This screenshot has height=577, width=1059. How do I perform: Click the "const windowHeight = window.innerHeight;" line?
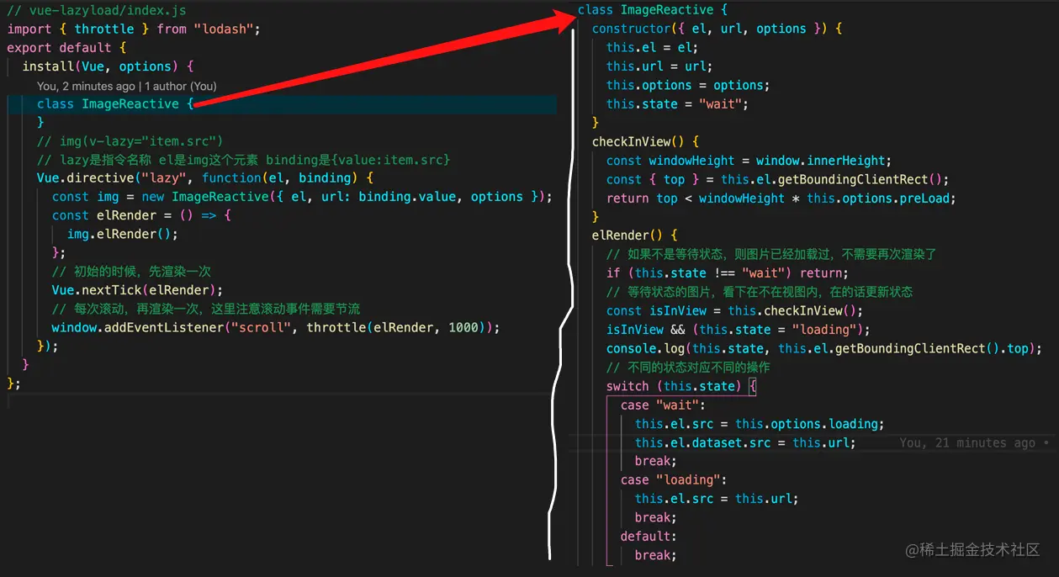[x=749, y=161]
